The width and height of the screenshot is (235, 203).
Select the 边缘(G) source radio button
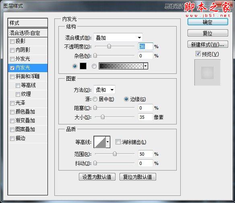click(x=126, y=99)
